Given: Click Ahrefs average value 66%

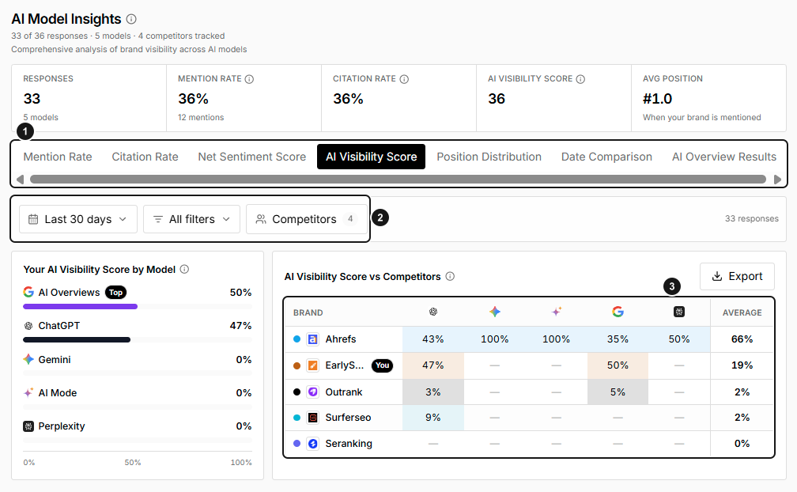Looking at the screenshot, I should 742,339.
